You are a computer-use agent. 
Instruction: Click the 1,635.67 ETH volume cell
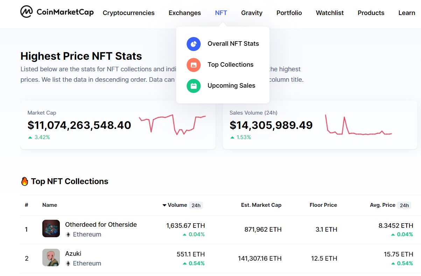click(x=185, y=226)
